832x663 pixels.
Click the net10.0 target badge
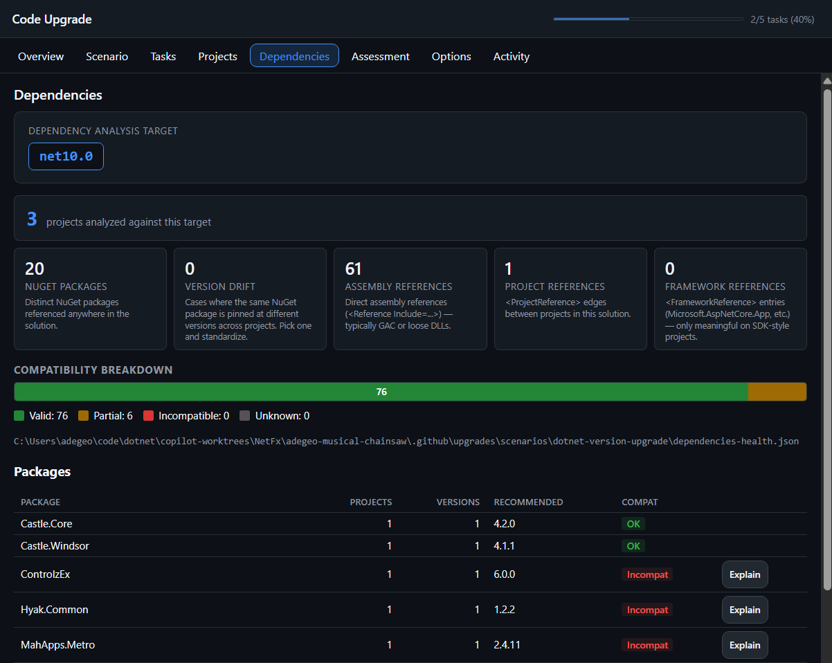(x=66, y=156)
